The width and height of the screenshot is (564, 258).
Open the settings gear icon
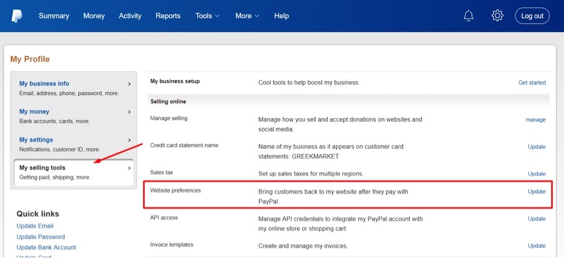coord(497,16)
